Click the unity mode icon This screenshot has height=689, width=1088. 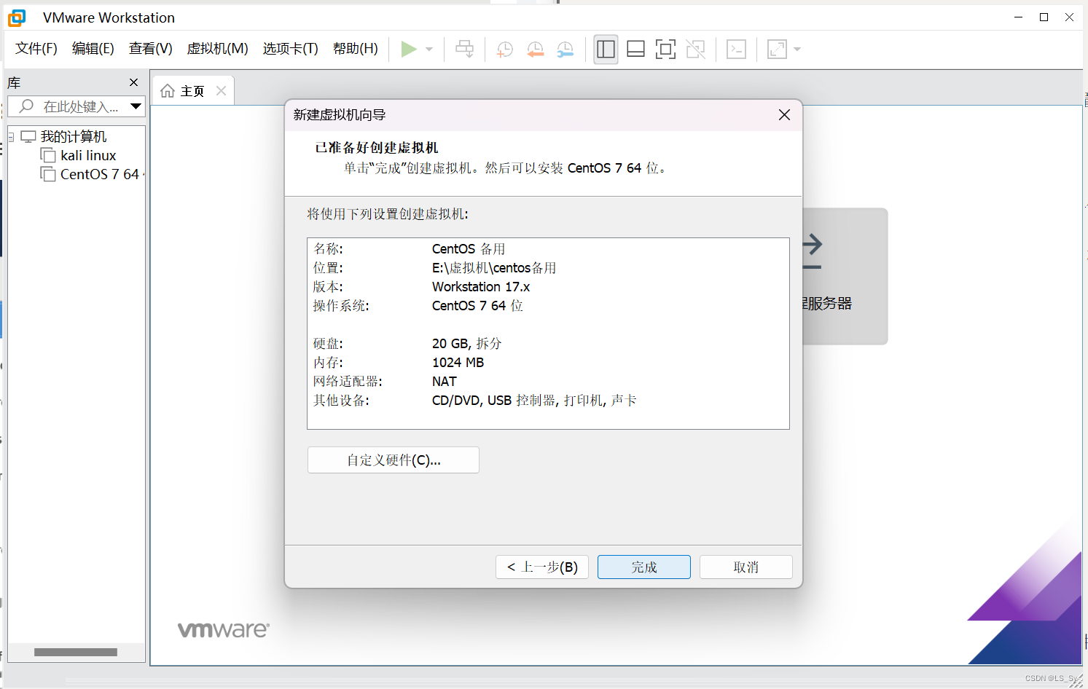click(x=696, y=49)
